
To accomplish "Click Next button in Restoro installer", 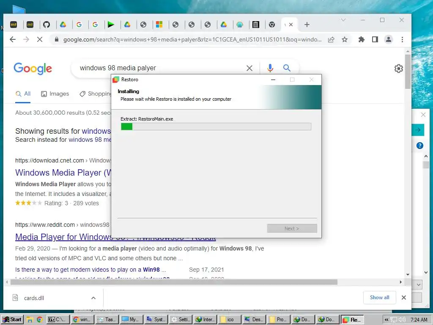I will point(292,229).
